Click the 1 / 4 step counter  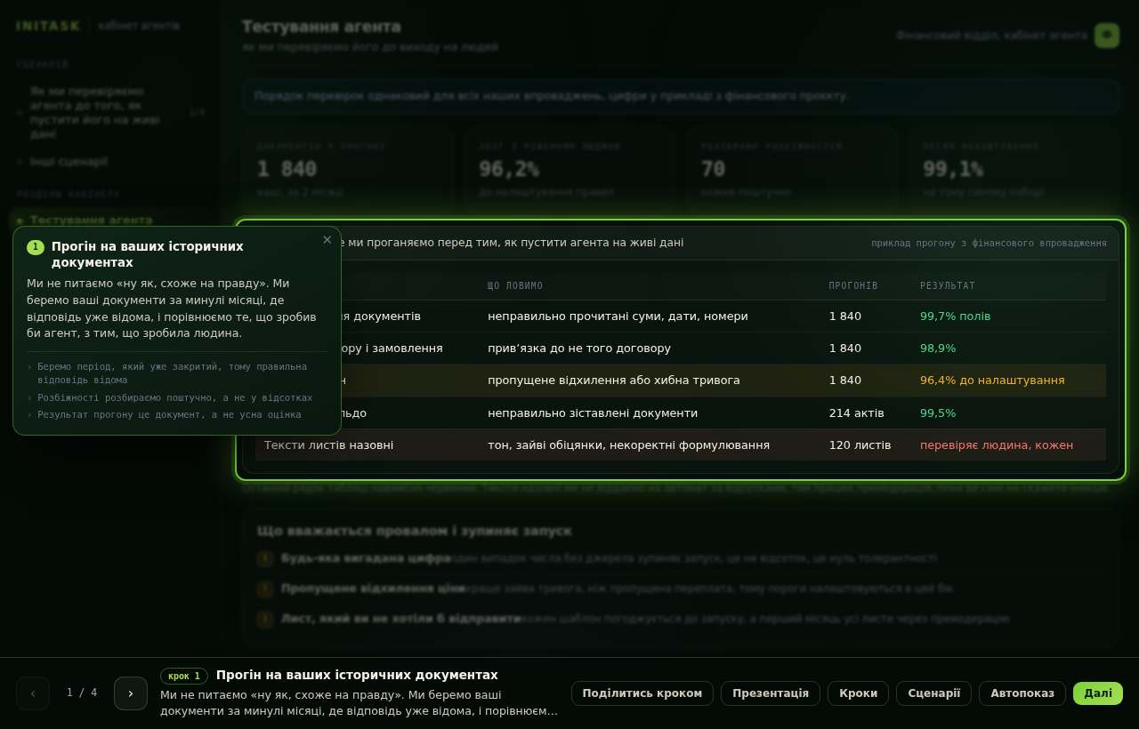(82, 693)
